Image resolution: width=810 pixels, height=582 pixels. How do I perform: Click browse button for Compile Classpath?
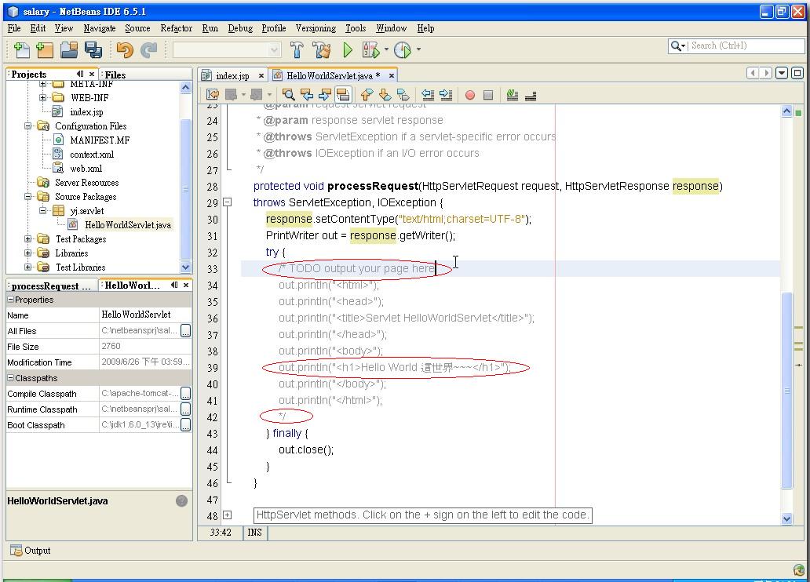pyautogui.click(x=186, y=394)
